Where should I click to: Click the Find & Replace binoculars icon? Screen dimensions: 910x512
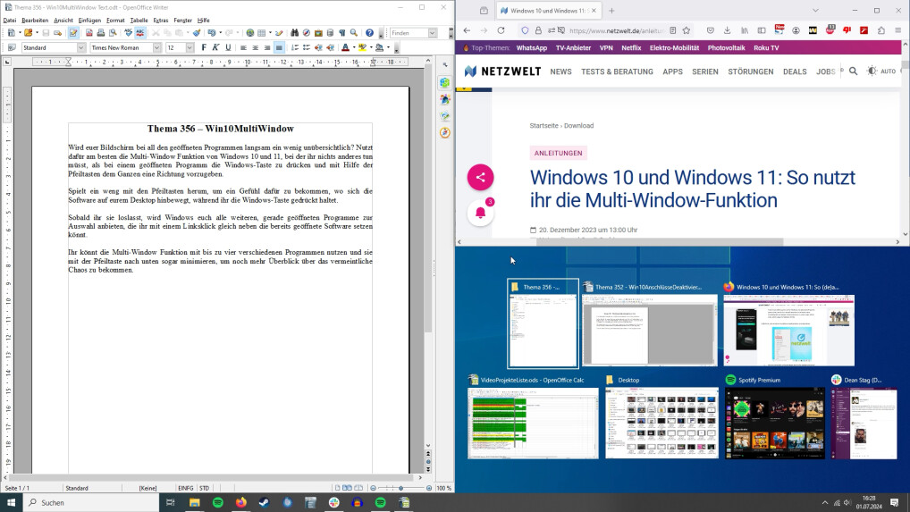[295, 33]
